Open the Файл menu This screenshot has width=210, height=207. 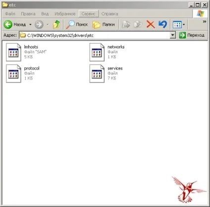10,14
